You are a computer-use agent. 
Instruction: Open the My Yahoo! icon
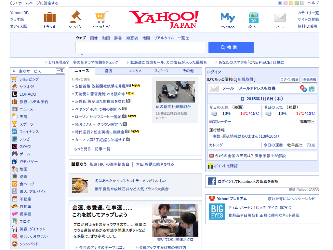[228, 18]
